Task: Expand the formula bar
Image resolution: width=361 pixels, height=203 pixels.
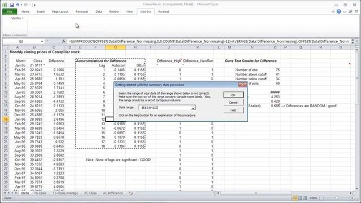Action: [357, 41]
